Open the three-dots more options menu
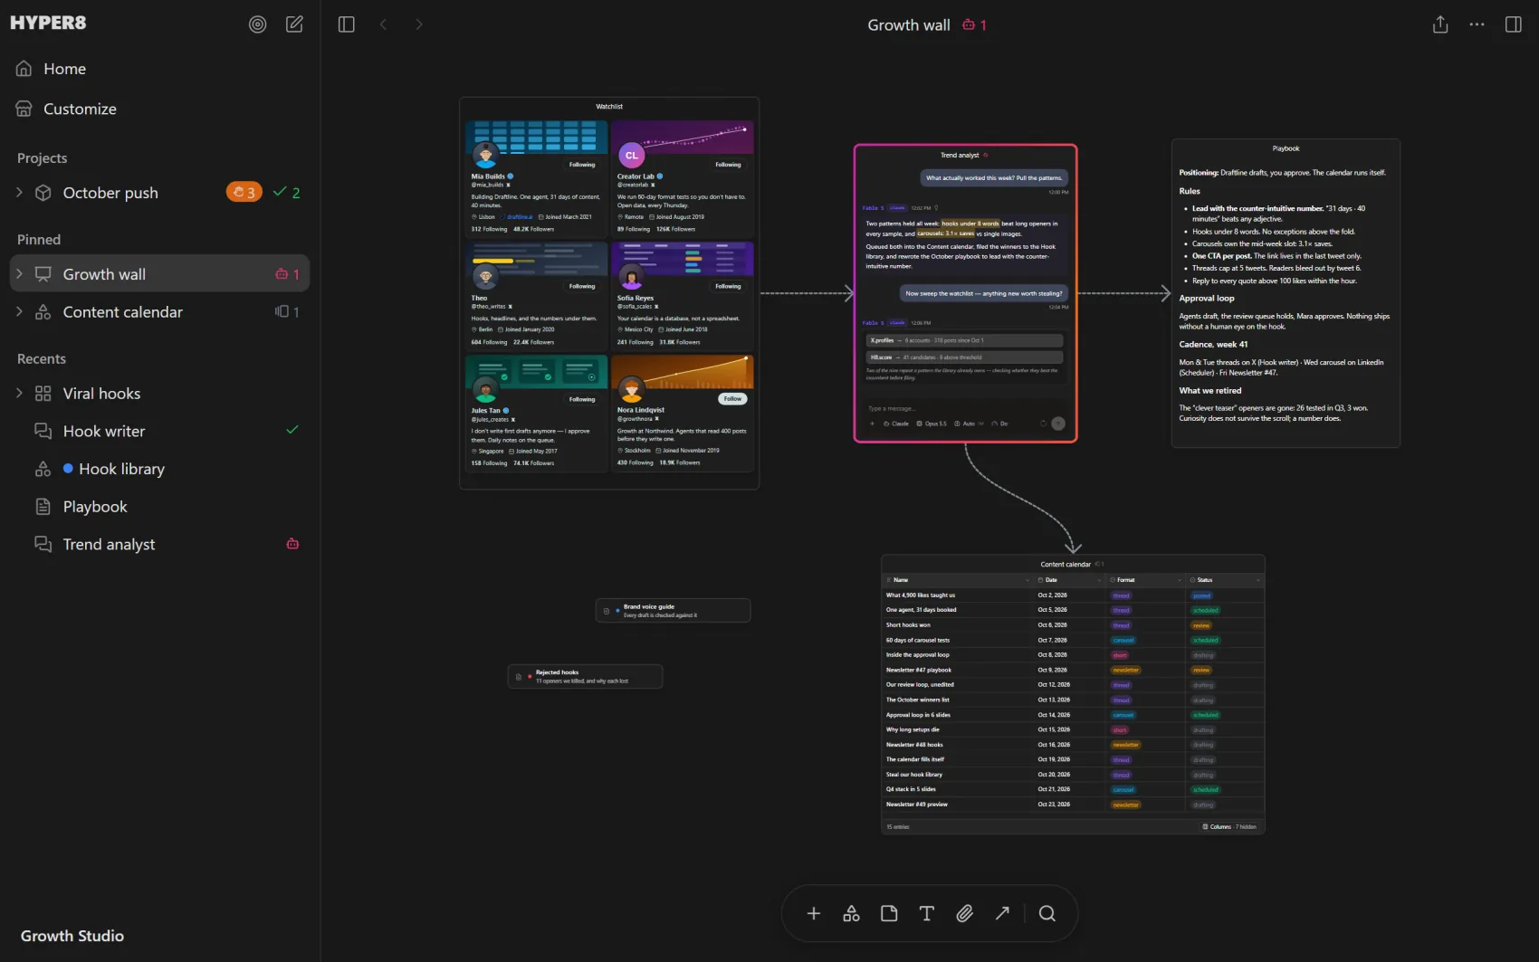The width and height of the screenshot is (1539, 962). [x=1477, y=24]
